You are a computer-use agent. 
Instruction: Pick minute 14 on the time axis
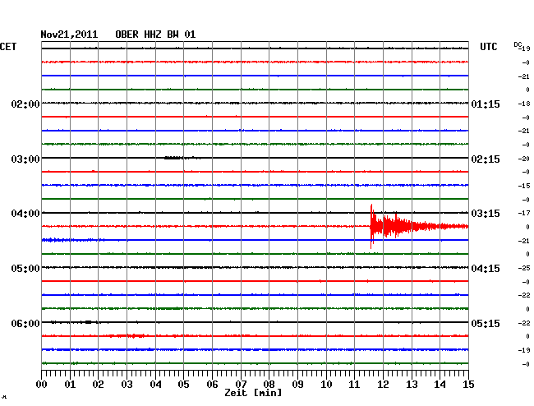pyautogui.click(x=440, y=385)
